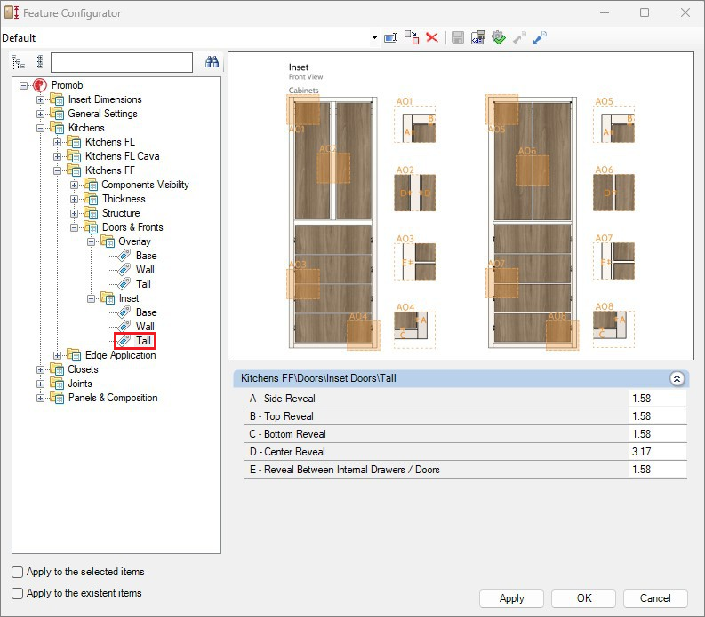Collapse the Kitchens FF tree node

coord(57,170)
